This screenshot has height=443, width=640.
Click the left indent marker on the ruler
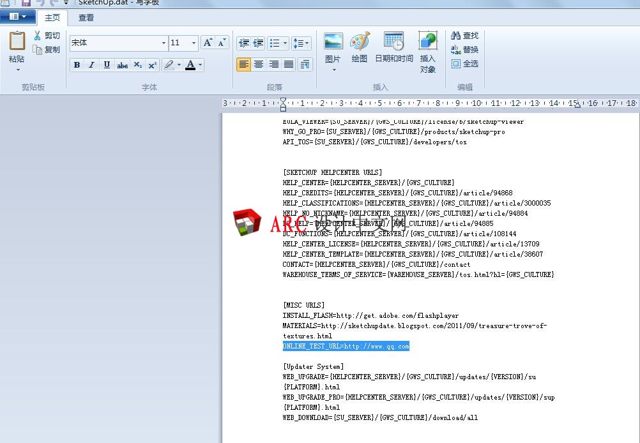click(x=283, y=105)
